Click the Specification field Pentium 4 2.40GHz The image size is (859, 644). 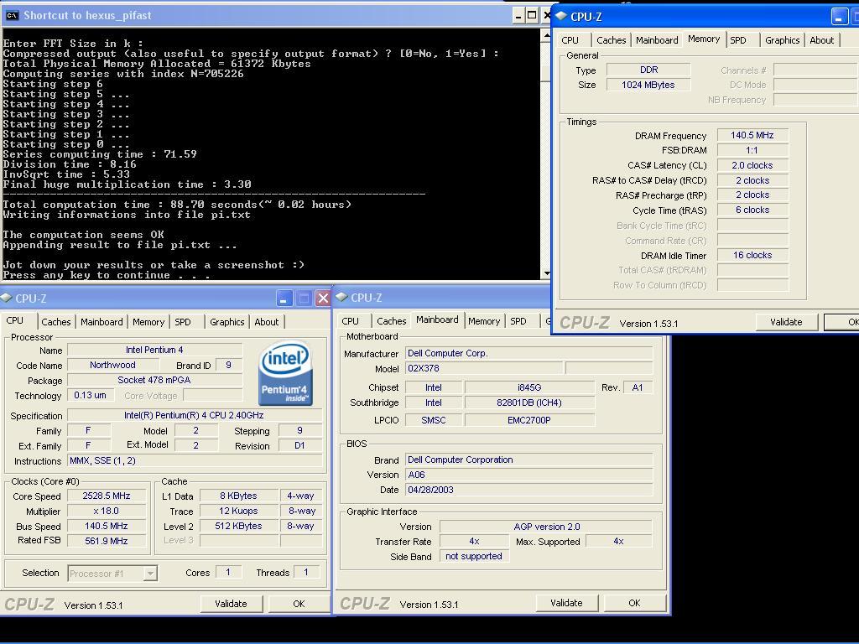[x=194, y=415]
